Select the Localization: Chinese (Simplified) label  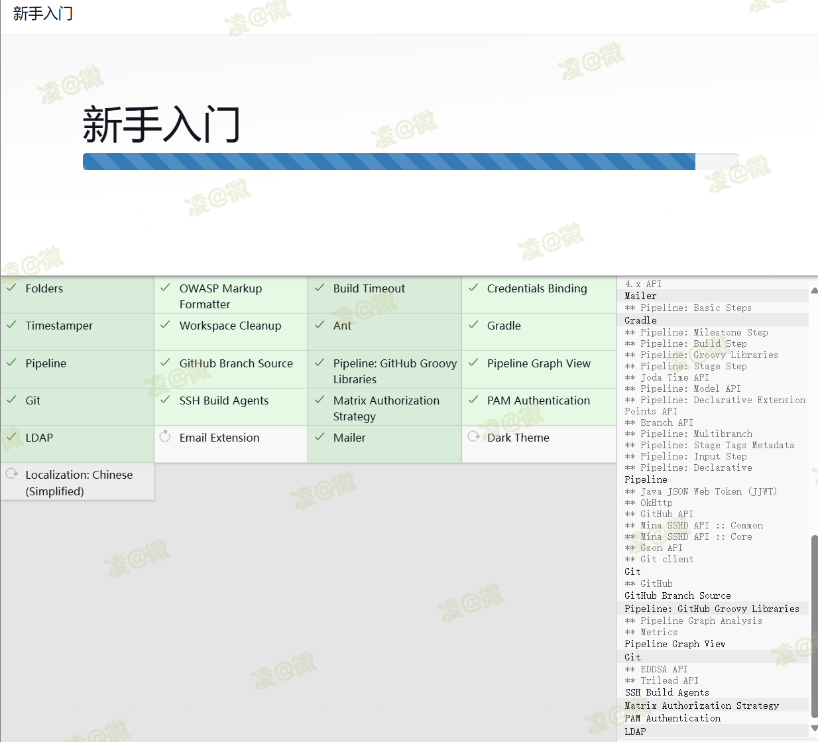(x=79, y=483)
